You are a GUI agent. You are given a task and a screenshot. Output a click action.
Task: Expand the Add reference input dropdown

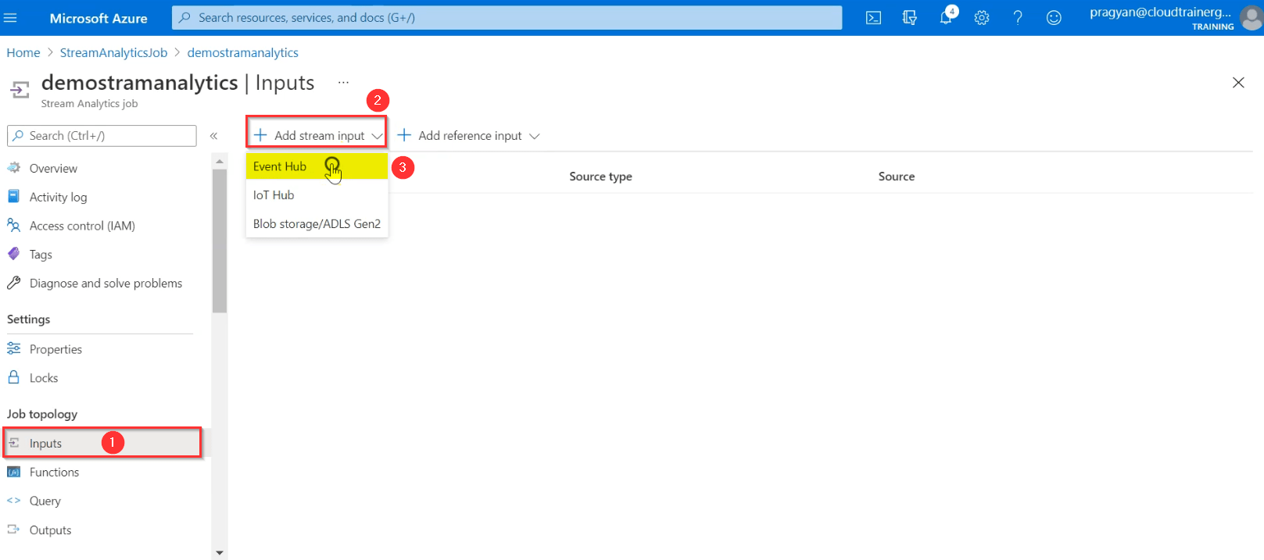point(469,136)
